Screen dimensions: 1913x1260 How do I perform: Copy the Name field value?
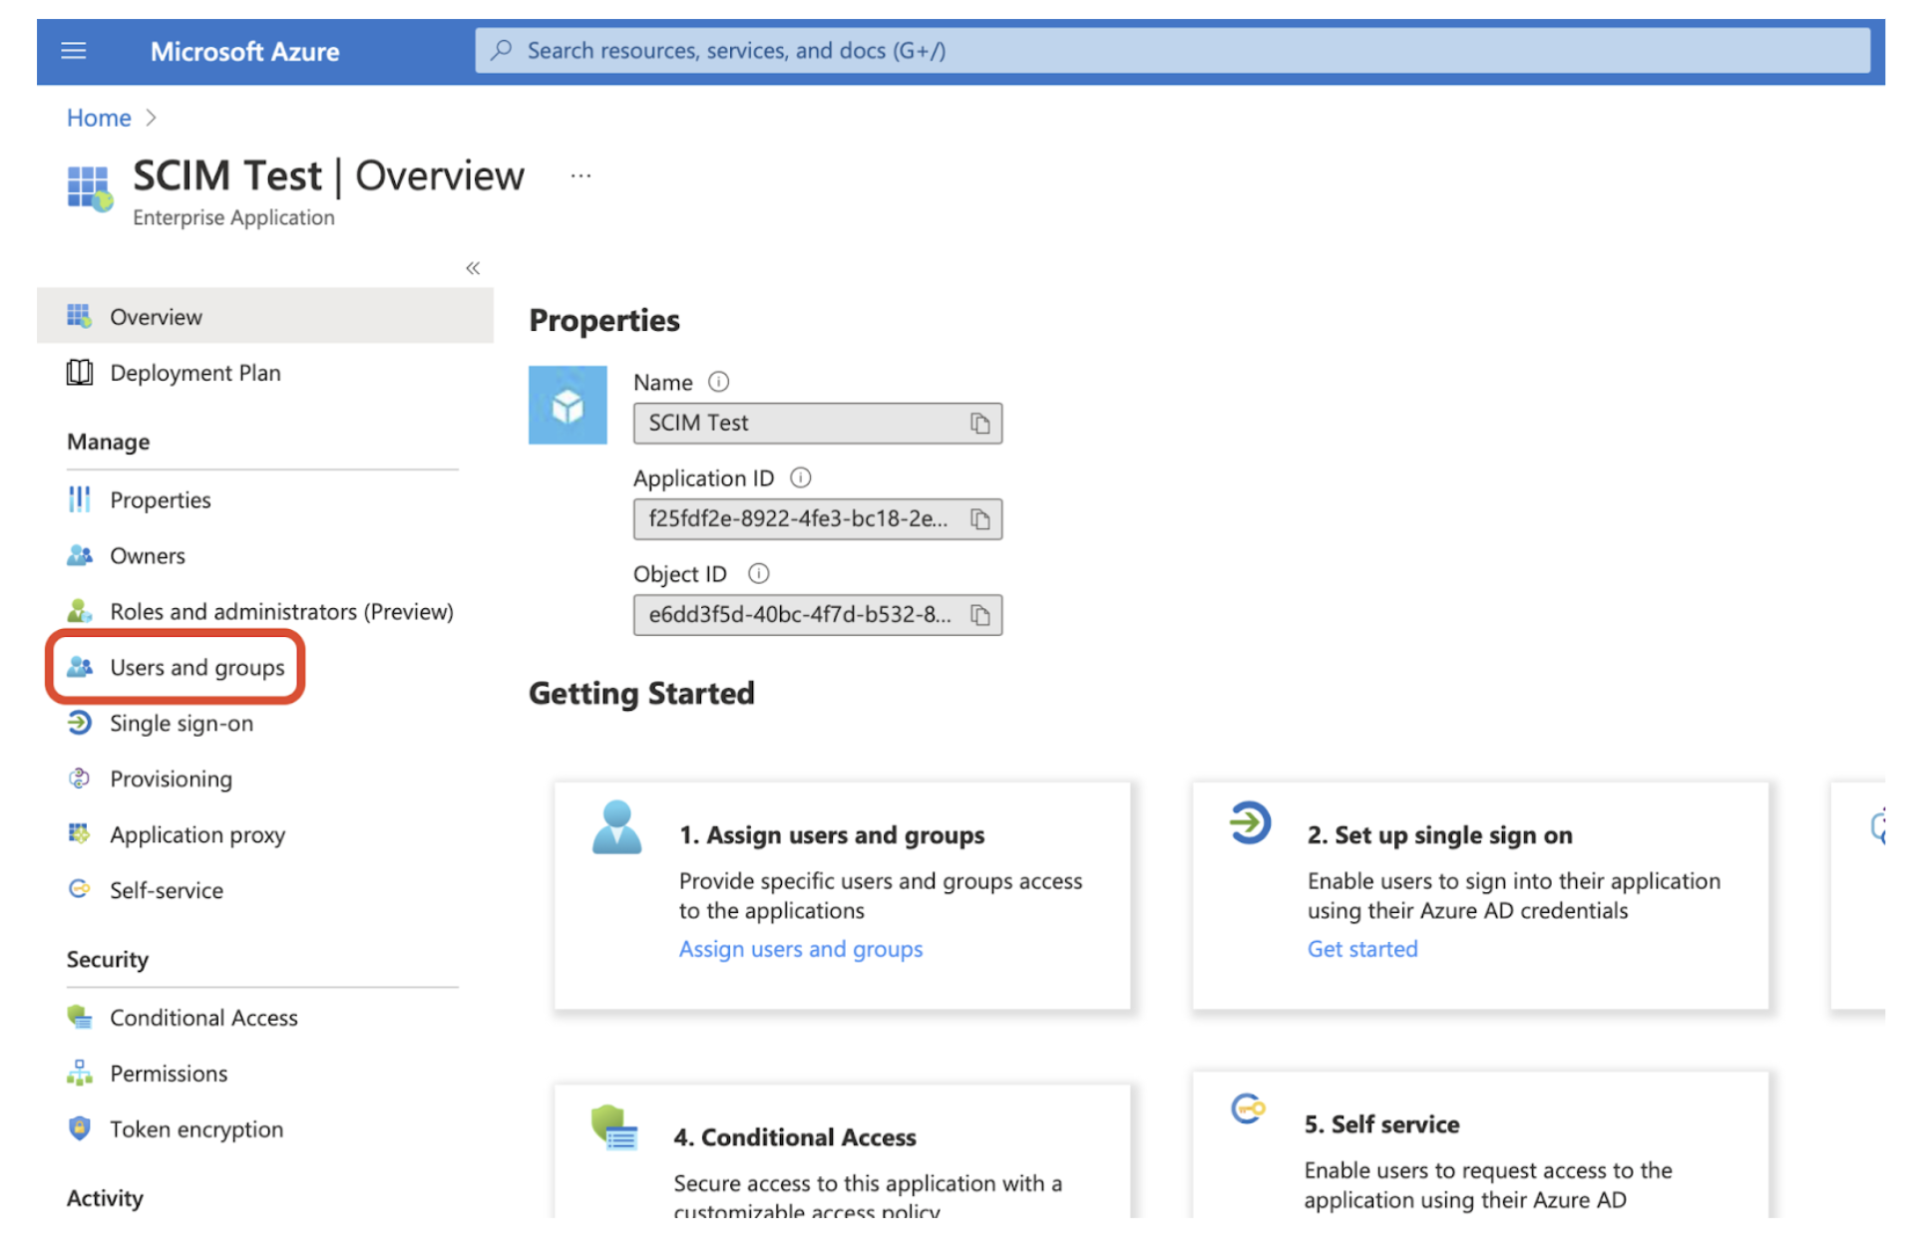pos(980,424)
